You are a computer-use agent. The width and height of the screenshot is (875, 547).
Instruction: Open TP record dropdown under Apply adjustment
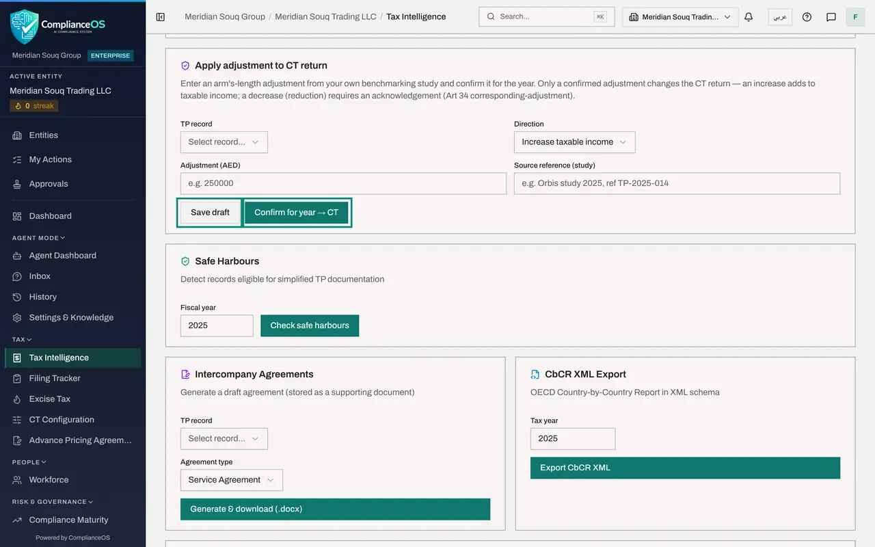click(x=224, y=142)
